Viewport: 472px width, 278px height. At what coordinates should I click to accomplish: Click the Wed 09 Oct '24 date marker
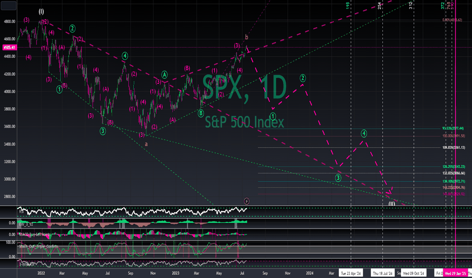[413, 273]
